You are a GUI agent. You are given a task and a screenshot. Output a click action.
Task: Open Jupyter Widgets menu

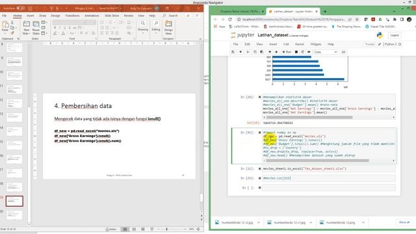coord(316,44)
